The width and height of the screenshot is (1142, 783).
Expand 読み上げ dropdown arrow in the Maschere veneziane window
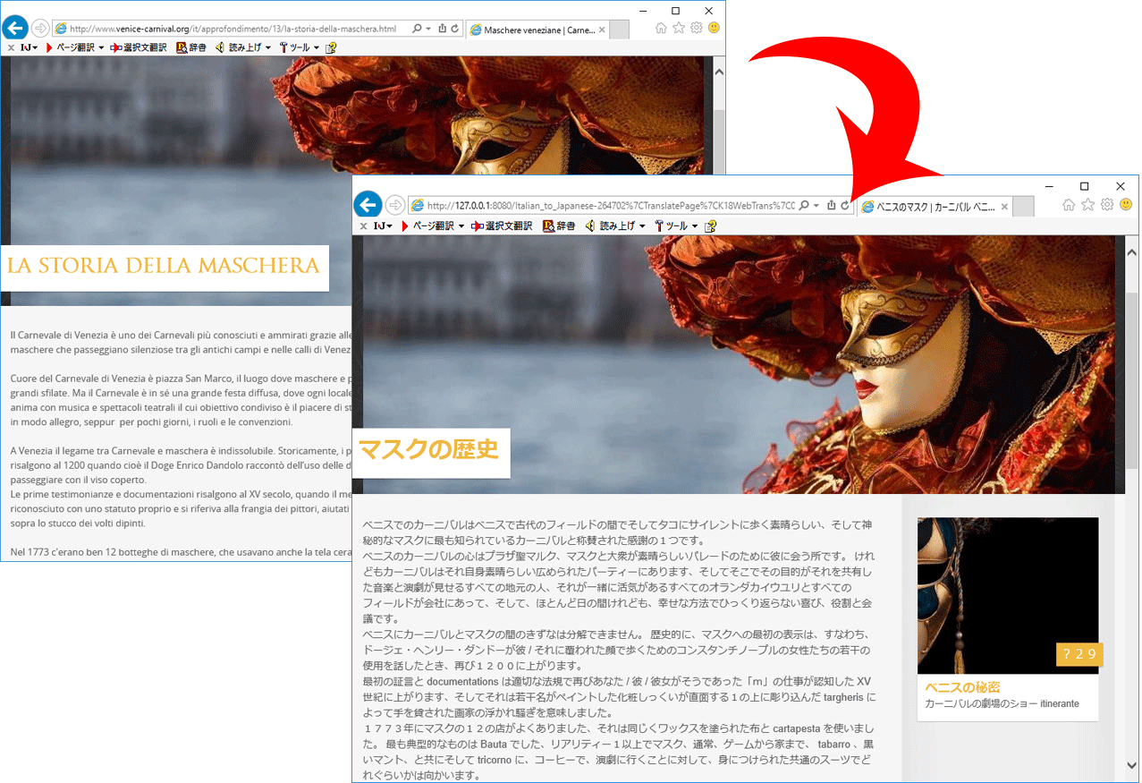[267, 48]
